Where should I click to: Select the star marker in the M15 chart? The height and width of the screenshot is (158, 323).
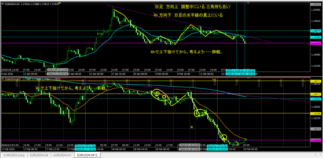click(191, 127)
